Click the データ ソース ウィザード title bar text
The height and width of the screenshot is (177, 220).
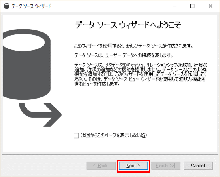coord(32,6)
